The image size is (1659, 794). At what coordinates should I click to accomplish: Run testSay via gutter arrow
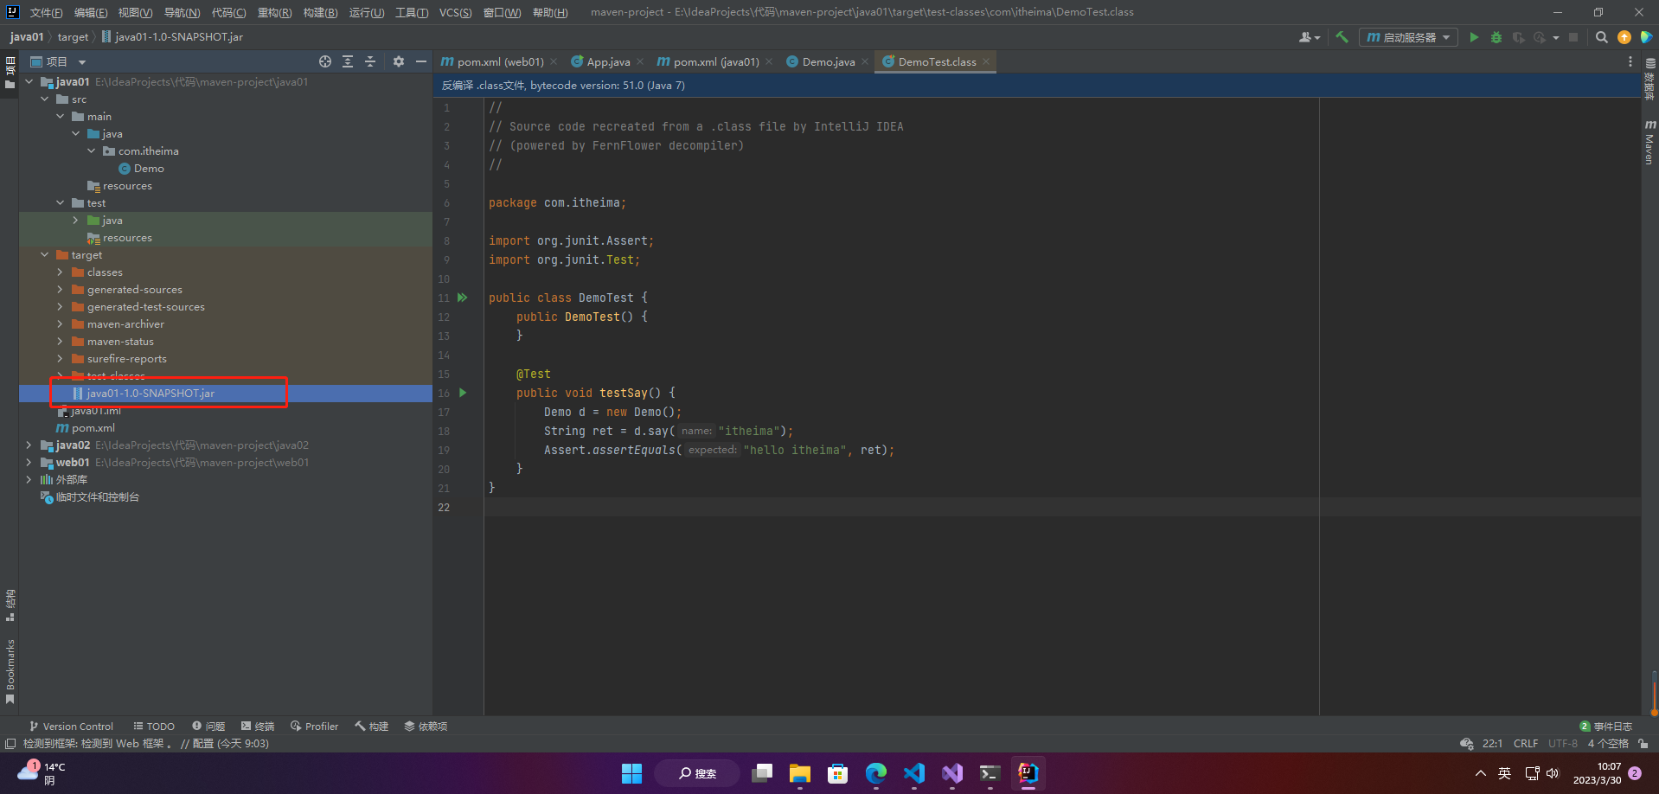coord(463,393)
